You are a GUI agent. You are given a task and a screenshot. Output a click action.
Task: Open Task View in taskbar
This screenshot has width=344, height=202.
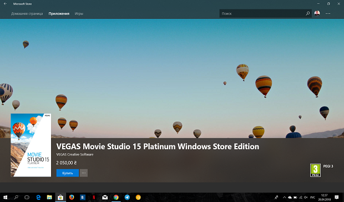27,198
